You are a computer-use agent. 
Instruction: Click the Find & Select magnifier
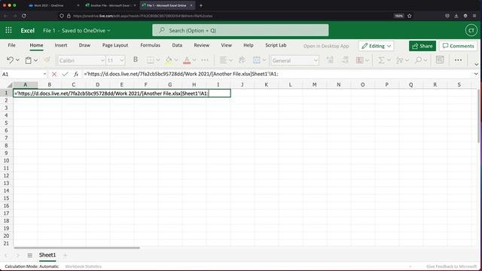coord(418,60)
